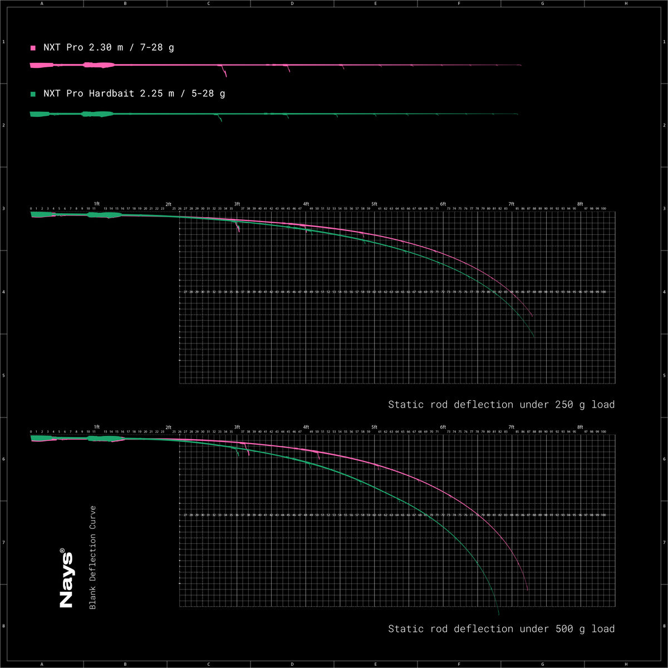Click the pink legend square for NXT Pro

point(33,48)
